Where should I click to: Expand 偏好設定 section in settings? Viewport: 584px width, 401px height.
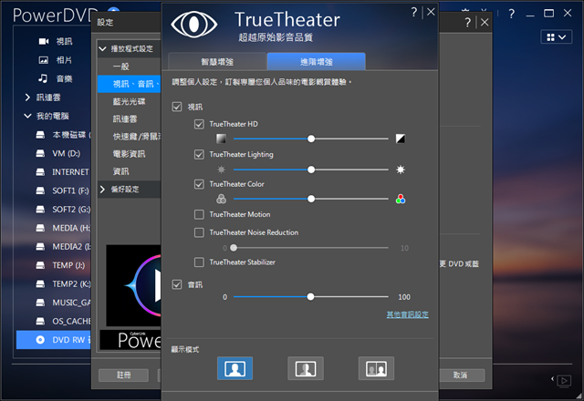click(102, 190)
